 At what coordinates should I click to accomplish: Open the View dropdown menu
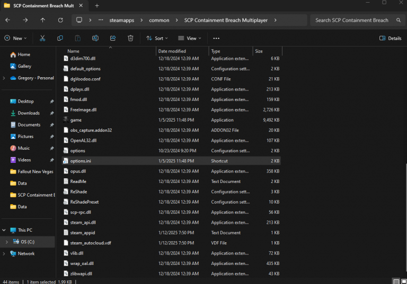[x=189, y=38]
